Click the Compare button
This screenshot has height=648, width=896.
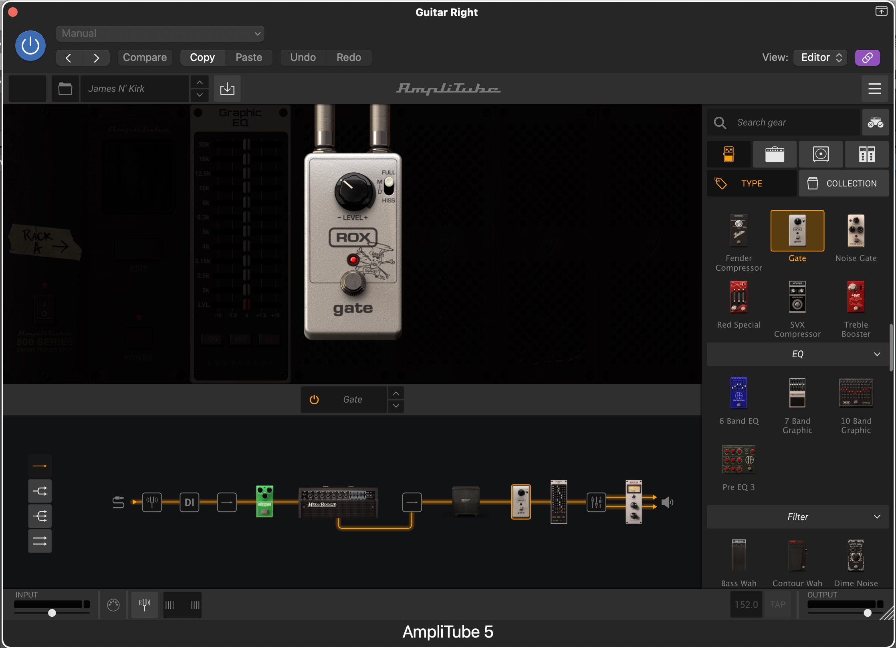click(145, 58)
